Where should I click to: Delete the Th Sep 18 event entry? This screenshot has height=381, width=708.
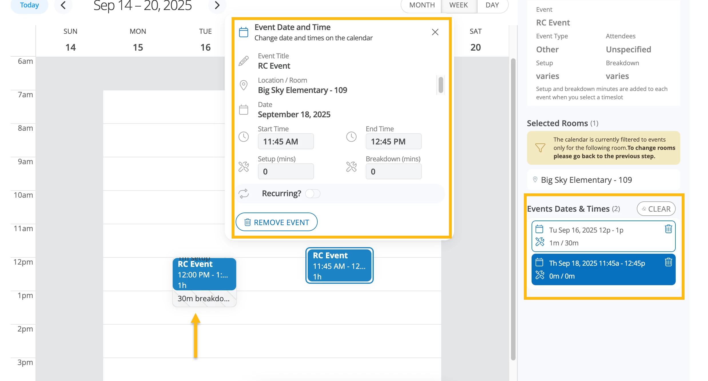(668, 262)
